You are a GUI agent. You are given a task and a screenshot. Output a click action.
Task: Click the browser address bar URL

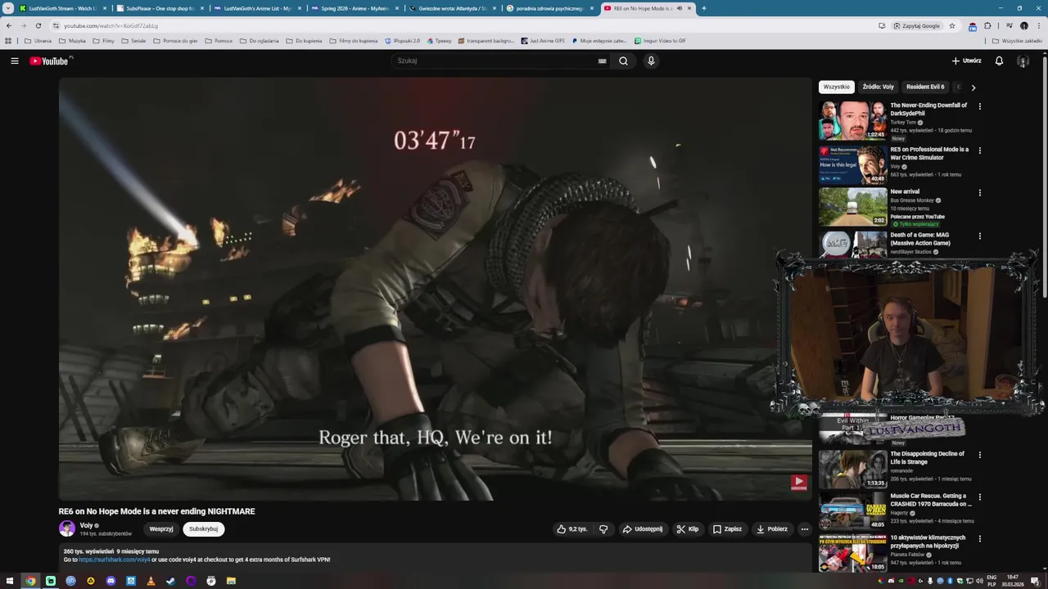pos(111,25)
